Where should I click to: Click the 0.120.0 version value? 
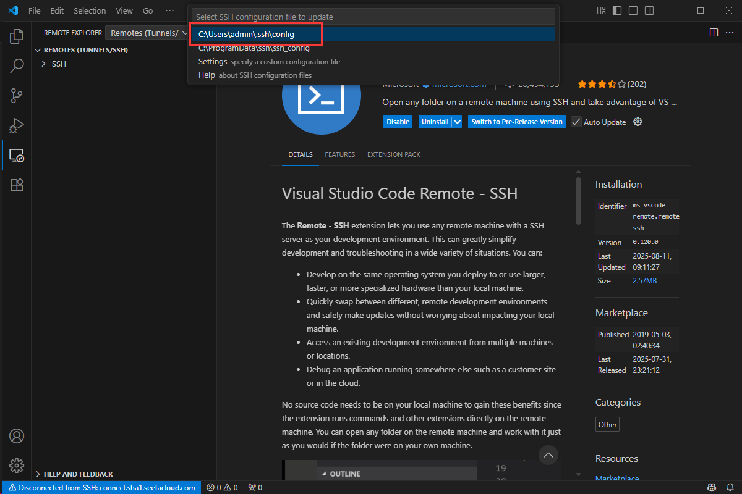645,242
